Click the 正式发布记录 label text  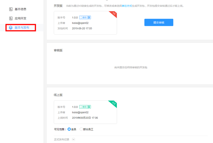[61, 139]
